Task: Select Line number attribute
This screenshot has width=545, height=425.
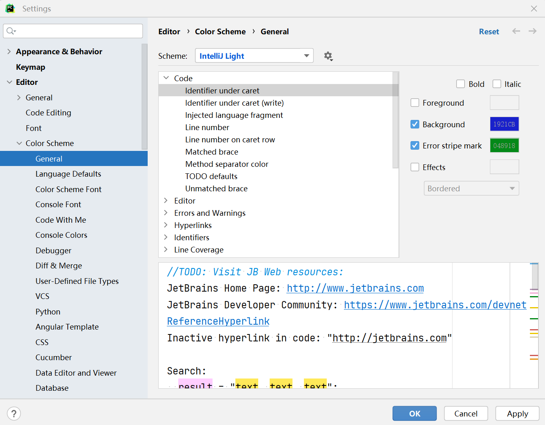Action: point(207,127)
